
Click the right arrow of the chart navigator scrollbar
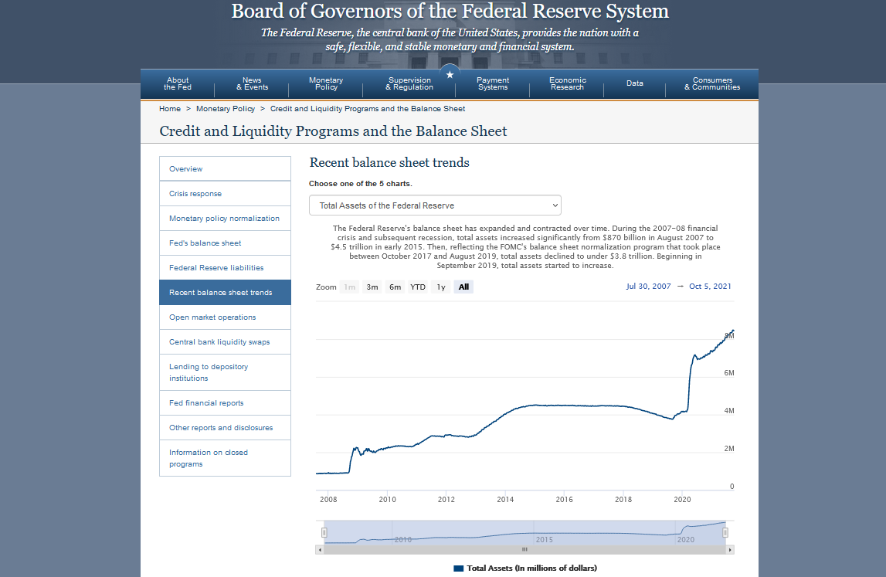pyautogui.click(x=729, y=549)
